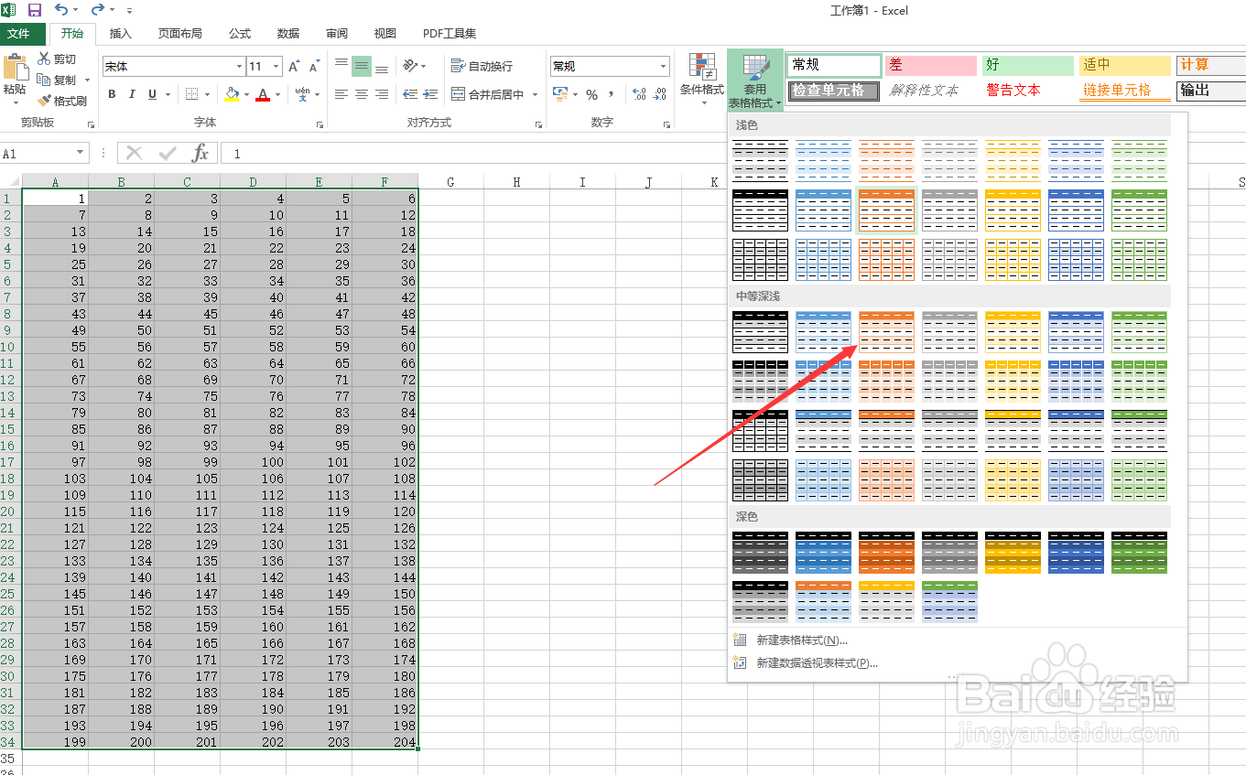Click the Undo arrow icon
The width and height of the screenshot is (1246, 775).
pos(60,10)
